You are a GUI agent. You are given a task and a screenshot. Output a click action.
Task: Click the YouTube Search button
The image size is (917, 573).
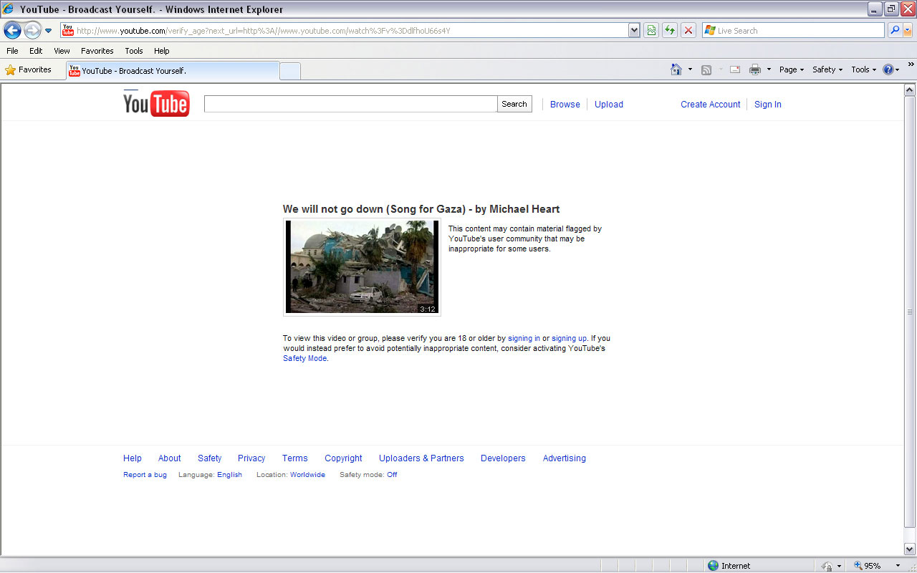(514, 104)
